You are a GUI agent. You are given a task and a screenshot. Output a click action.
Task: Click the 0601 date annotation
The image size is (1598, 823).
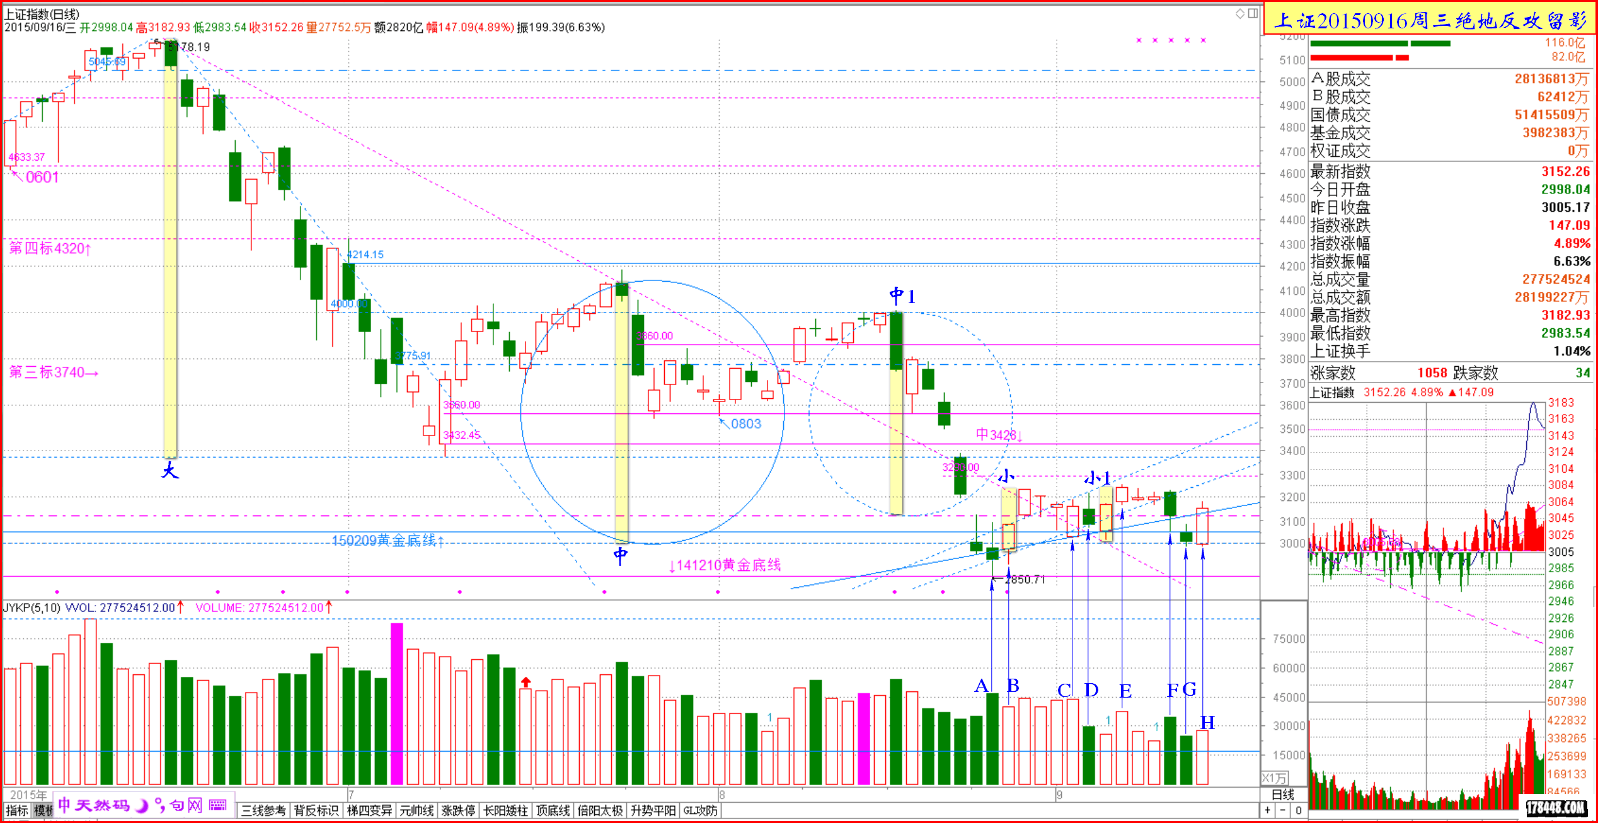42,177
